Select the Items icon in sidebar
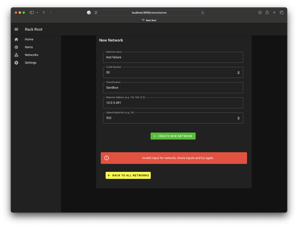This screenshot has width=298, height=227. tap(16, 47)
